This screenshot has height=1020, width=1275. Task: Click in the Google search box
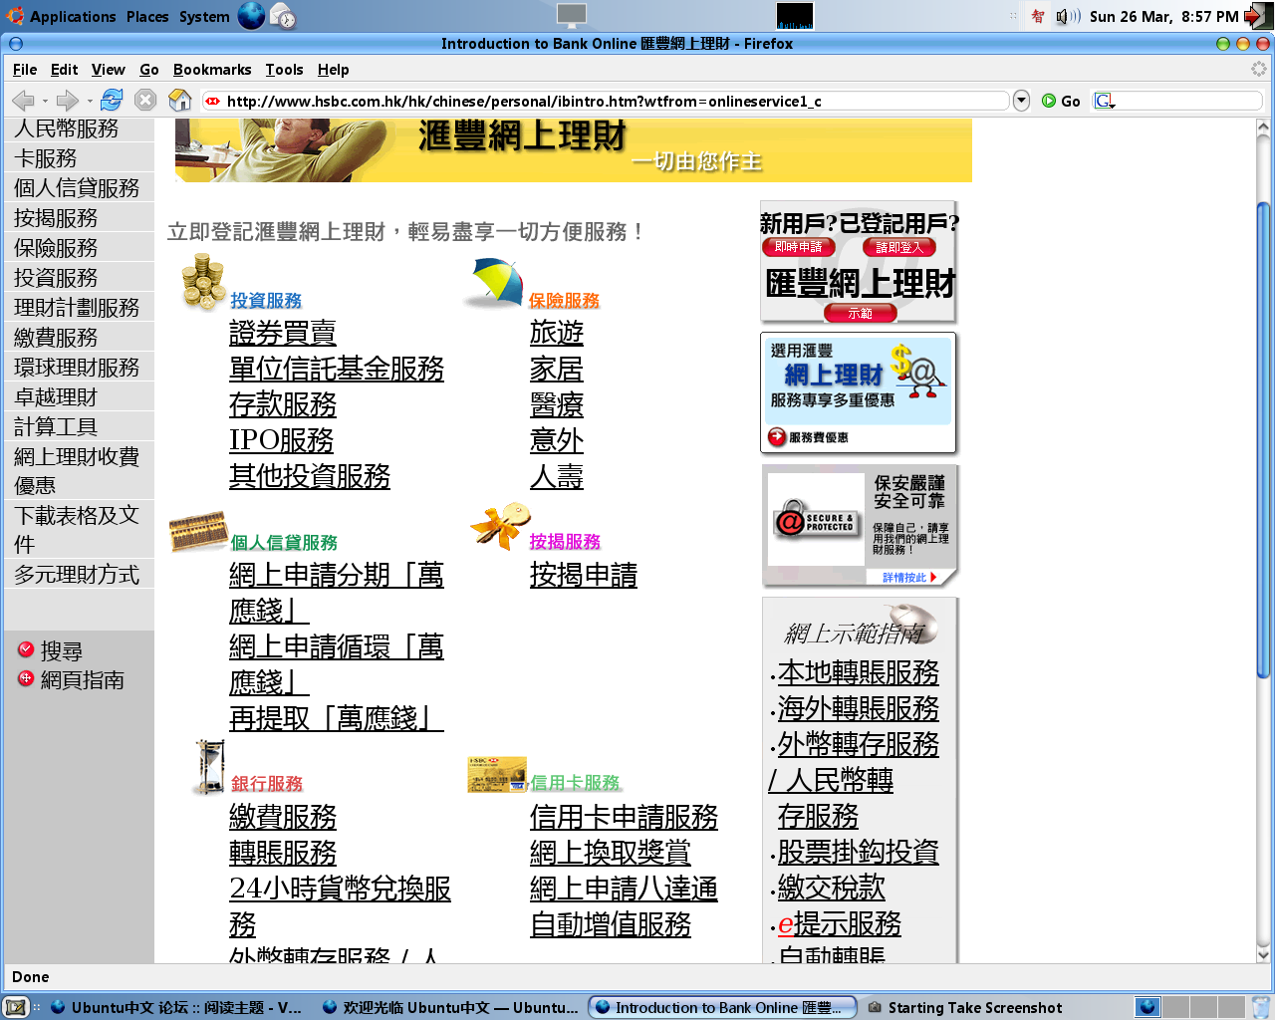(x=1189, y=101)
